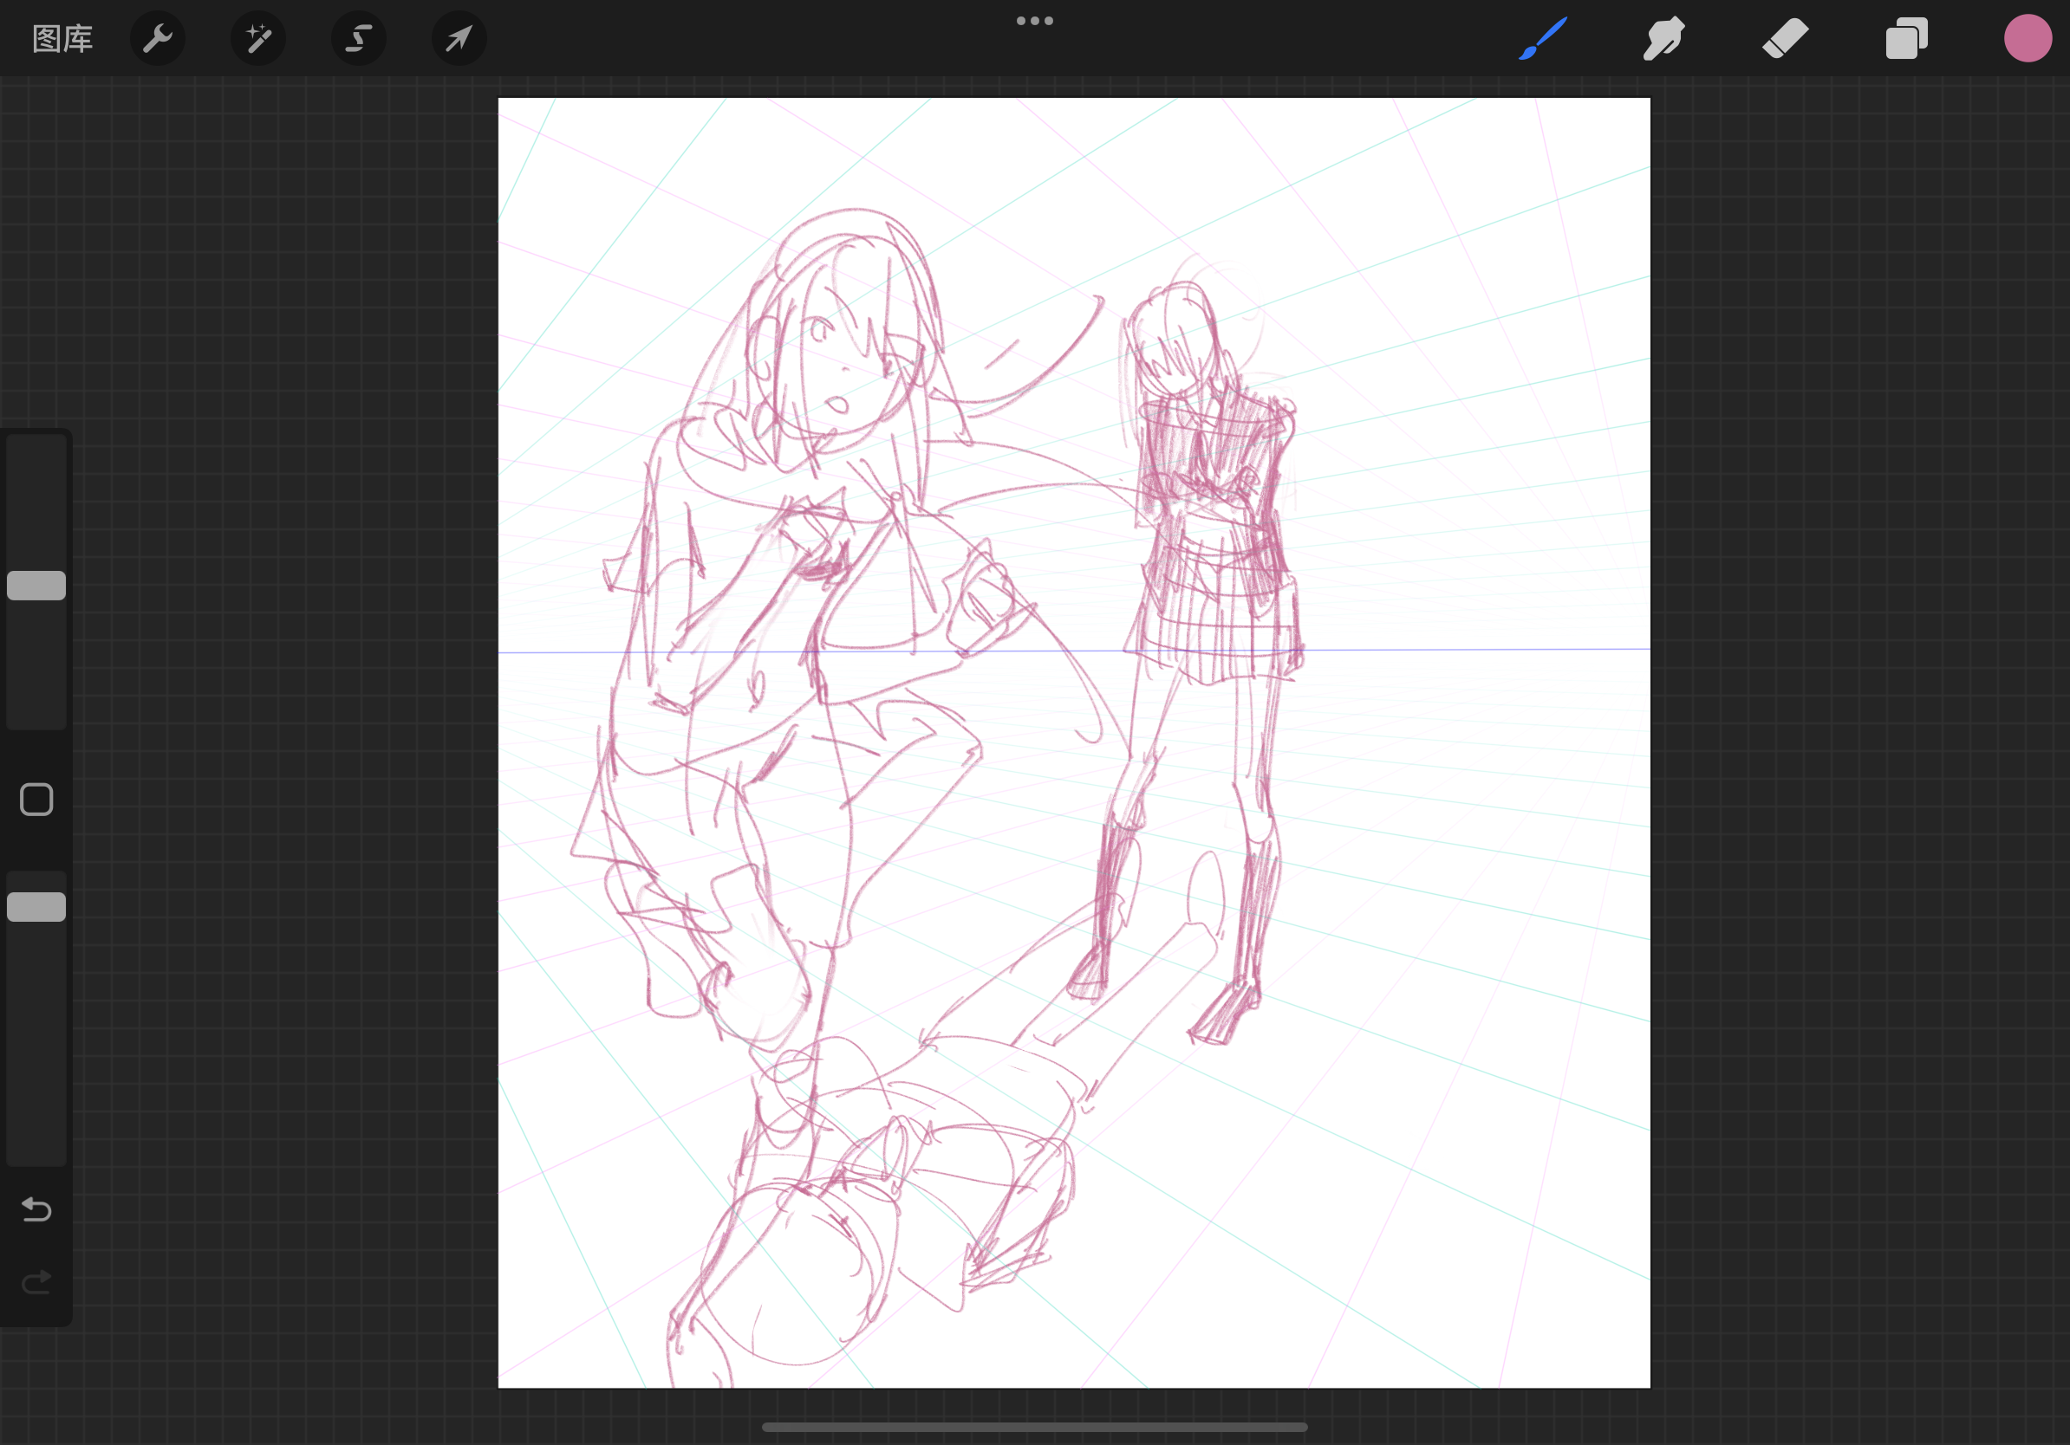Click the brush opacity slider handle

tap(36, 907)
